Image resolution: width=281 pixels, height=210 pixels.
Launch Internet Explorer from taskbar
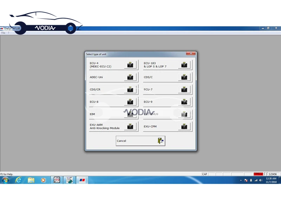pyautogui.click(x=18, y=180)
